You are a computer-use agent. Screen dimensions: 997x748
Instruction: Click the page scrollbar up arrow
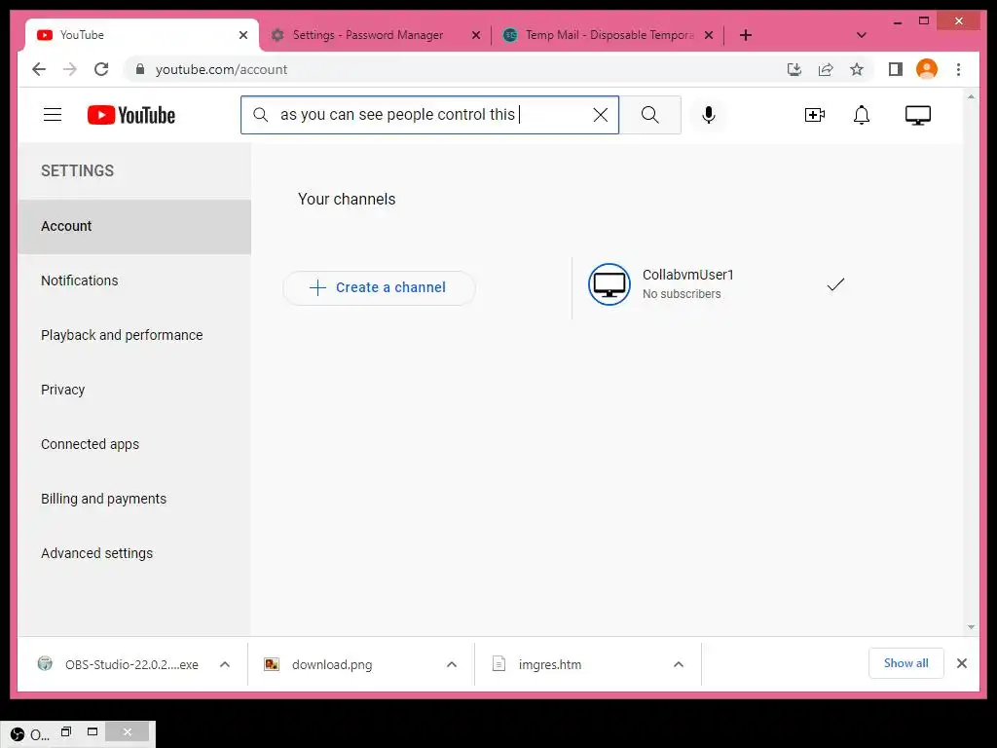tap(971, 96)
